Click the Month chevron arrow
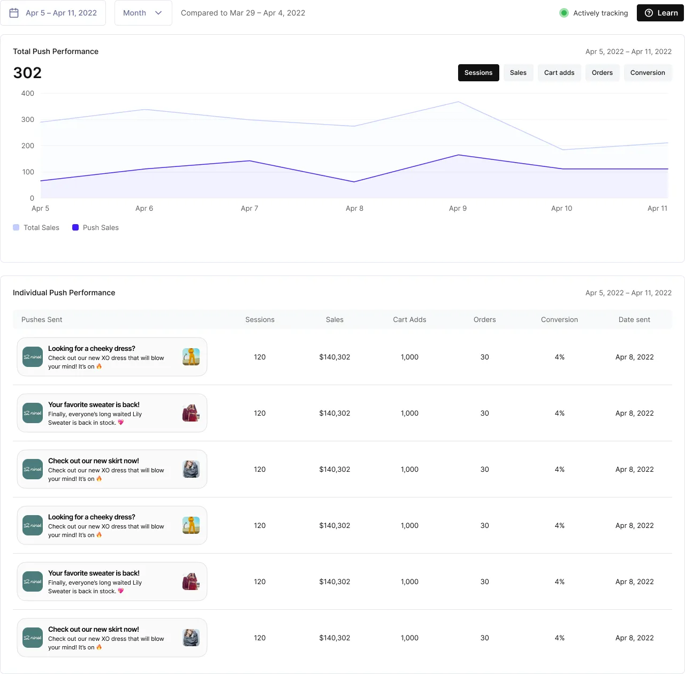The height and width of the screenshot is (674, 685). [158, 12]
